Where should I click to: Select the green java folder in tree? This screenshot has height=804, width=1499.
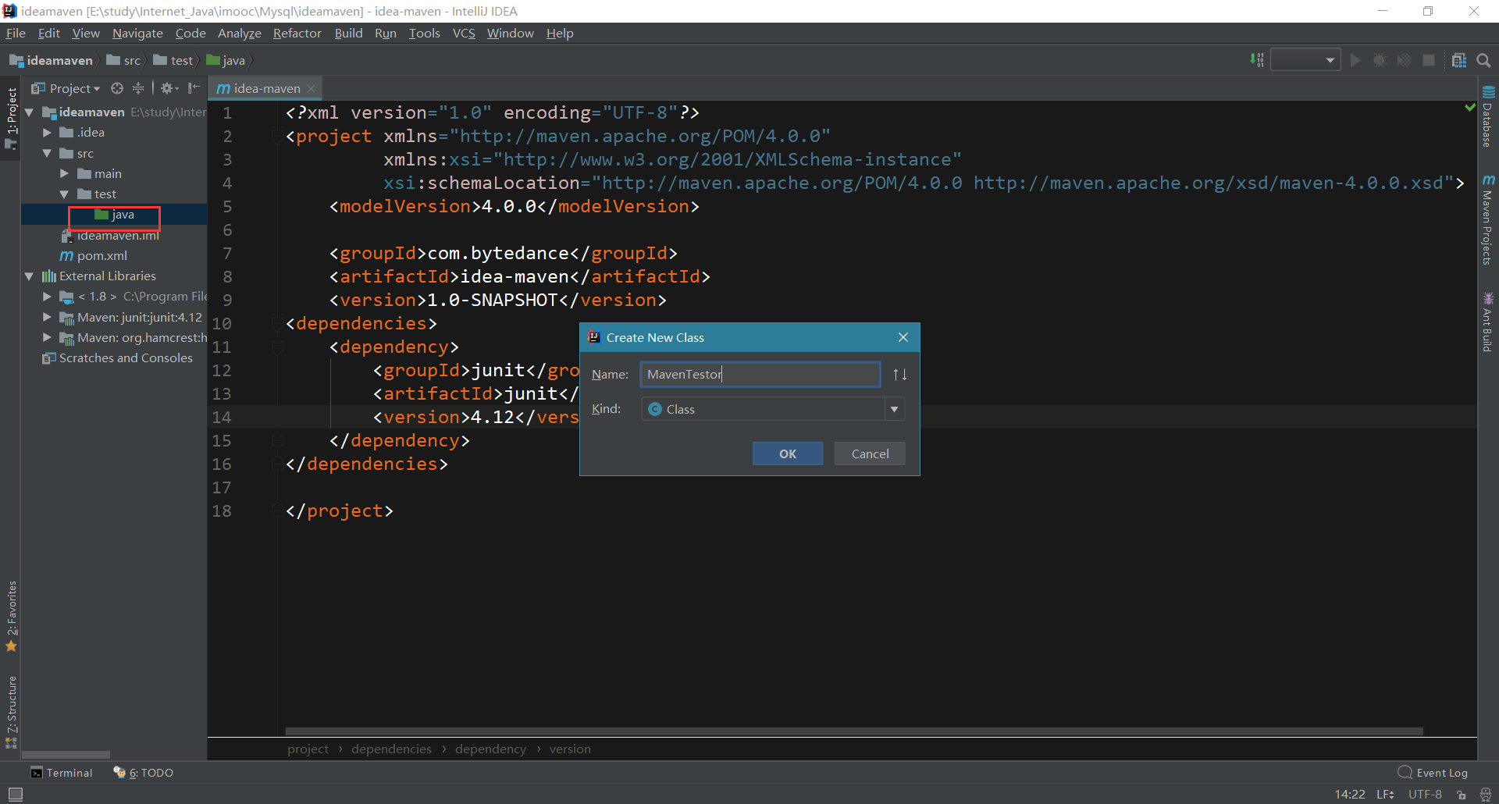[114, 215]
